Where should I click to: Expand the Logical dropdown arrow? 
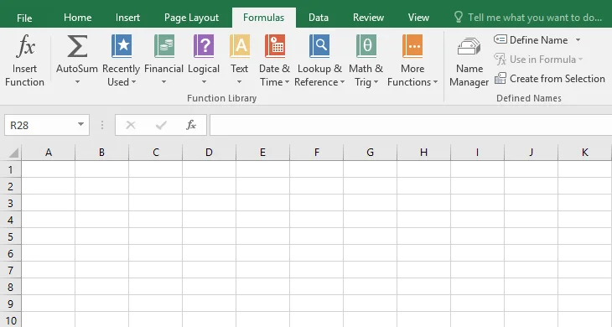(204, 82)
